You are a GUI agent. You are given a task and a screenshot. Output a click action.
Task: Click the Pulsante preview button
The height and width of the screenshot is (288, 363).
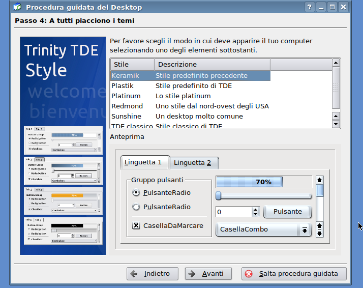click(288, 212)
